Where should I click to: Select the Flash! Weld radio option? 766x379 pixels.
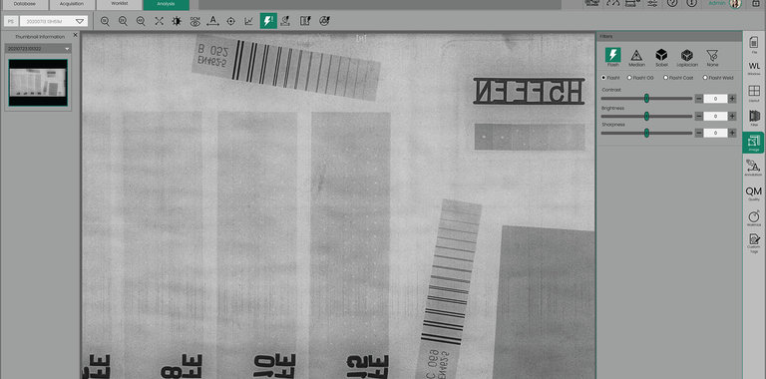pos(718,78)
